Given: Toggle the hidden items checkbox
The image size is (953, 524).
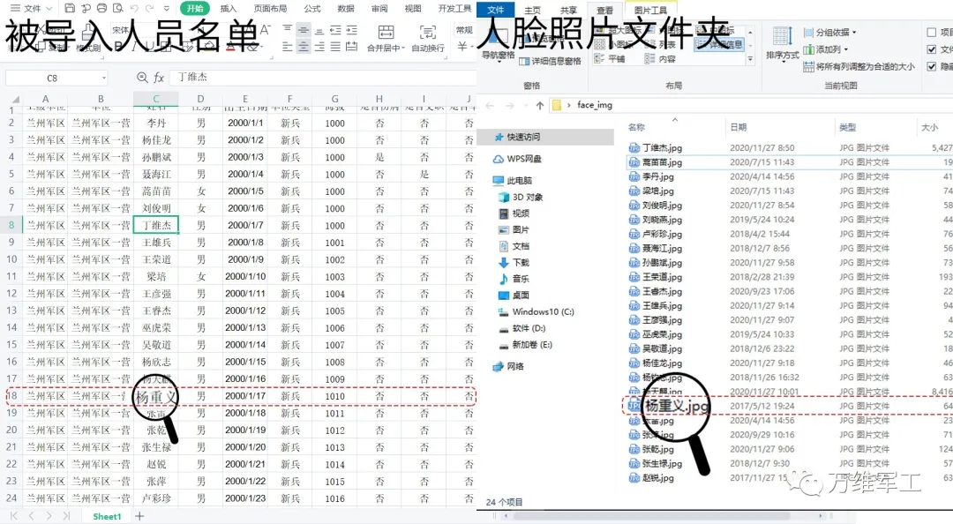Looking at the screenshot, I should coord(933,66).
